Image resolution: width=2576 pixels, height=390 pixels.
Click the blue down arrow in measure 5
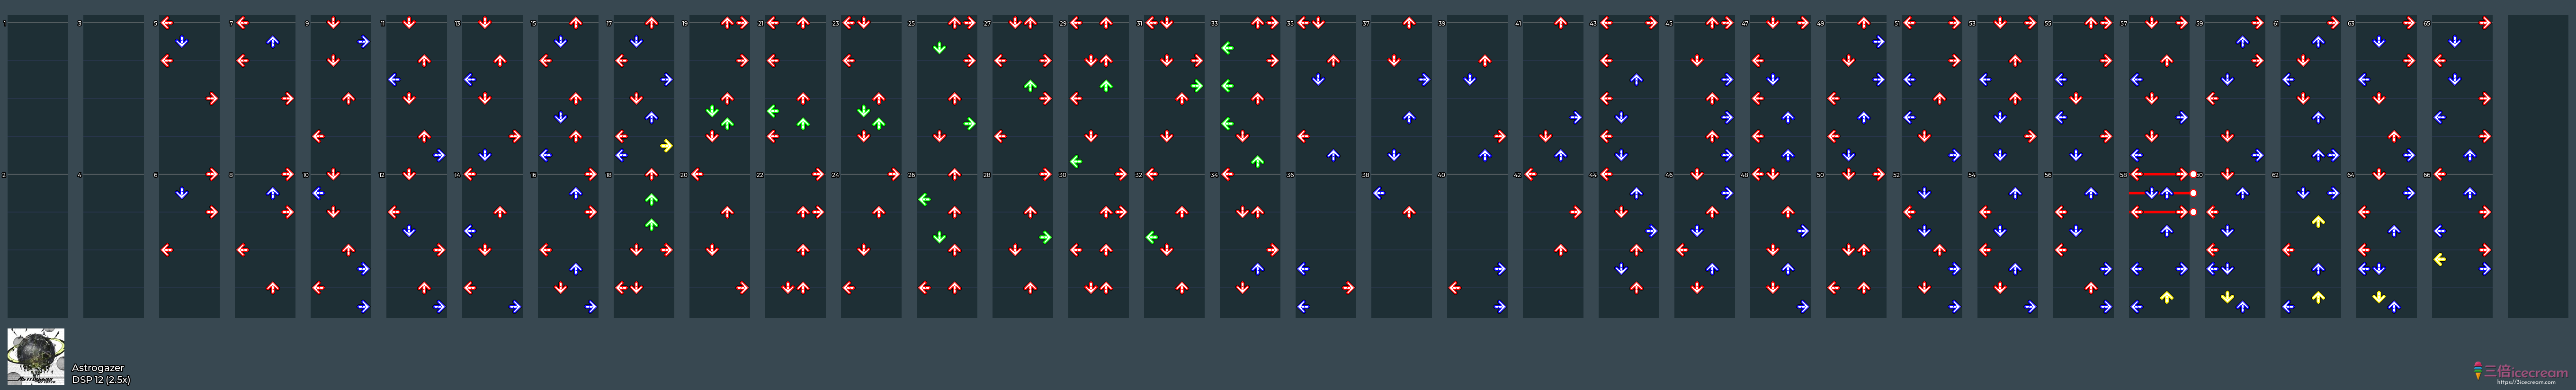click(x=182, y=42)
